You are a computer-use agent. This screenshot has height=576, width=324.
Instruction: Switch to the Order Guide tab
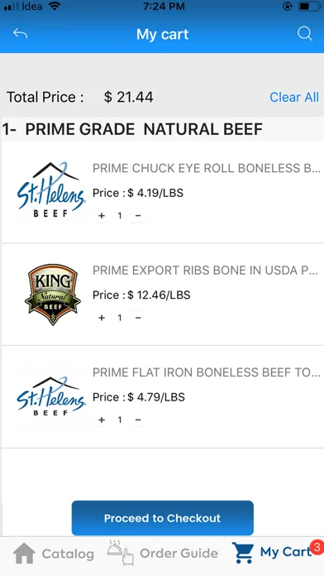coord(163,553)
